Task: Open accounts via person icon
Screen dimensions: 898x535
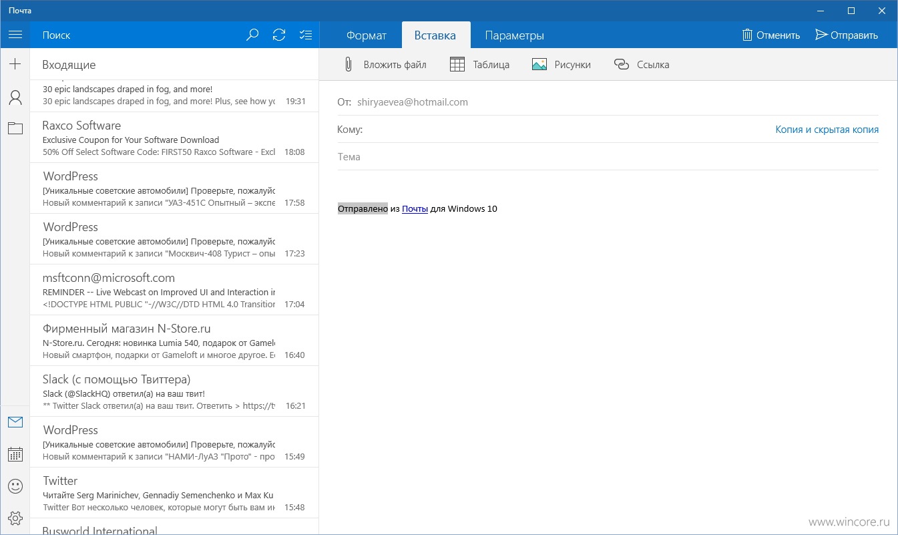Action: pos(15,98)
